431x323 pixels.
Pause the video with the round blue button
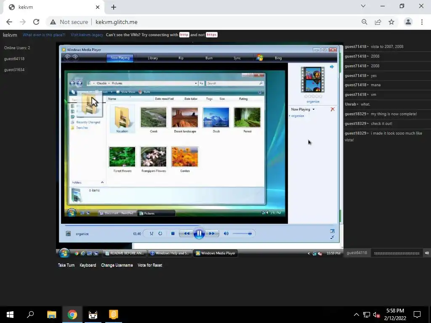(199, 233)
